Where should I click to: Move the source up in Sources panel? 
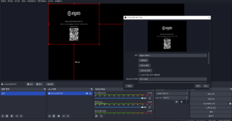[64, 116]
